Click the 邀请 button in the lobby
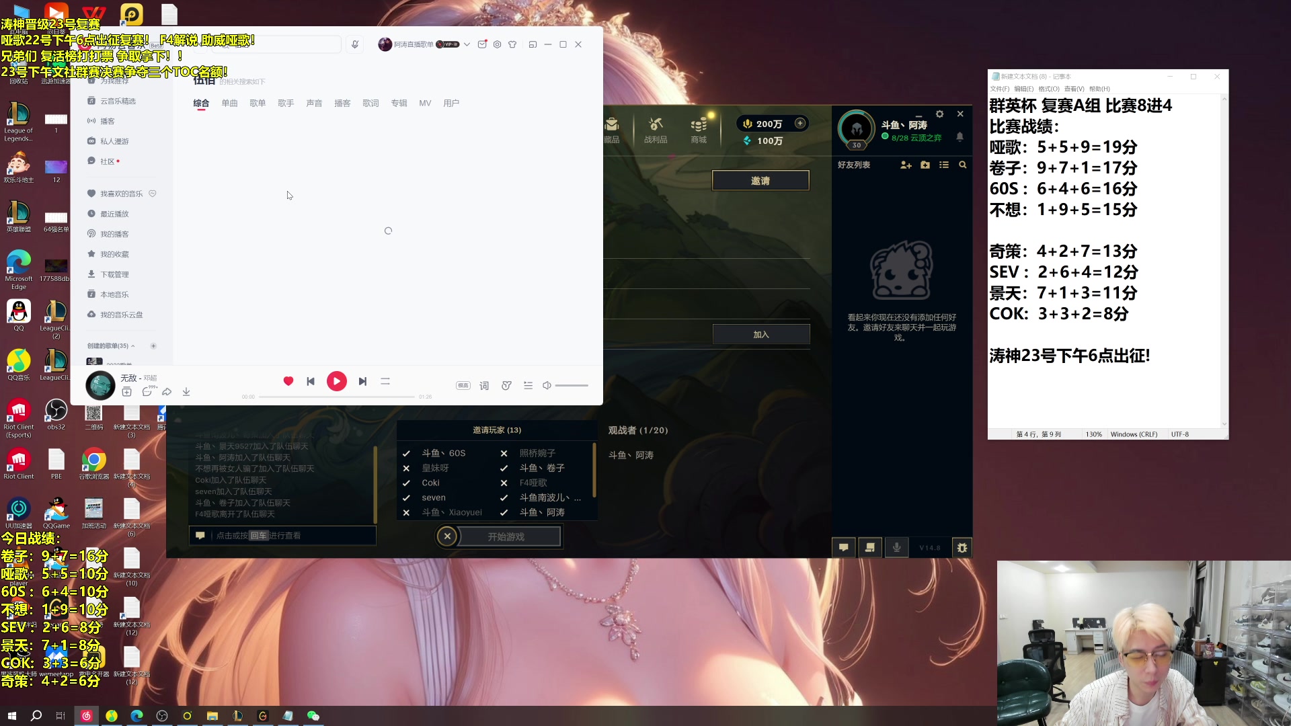1291x726 pixels. coord(760,181)
